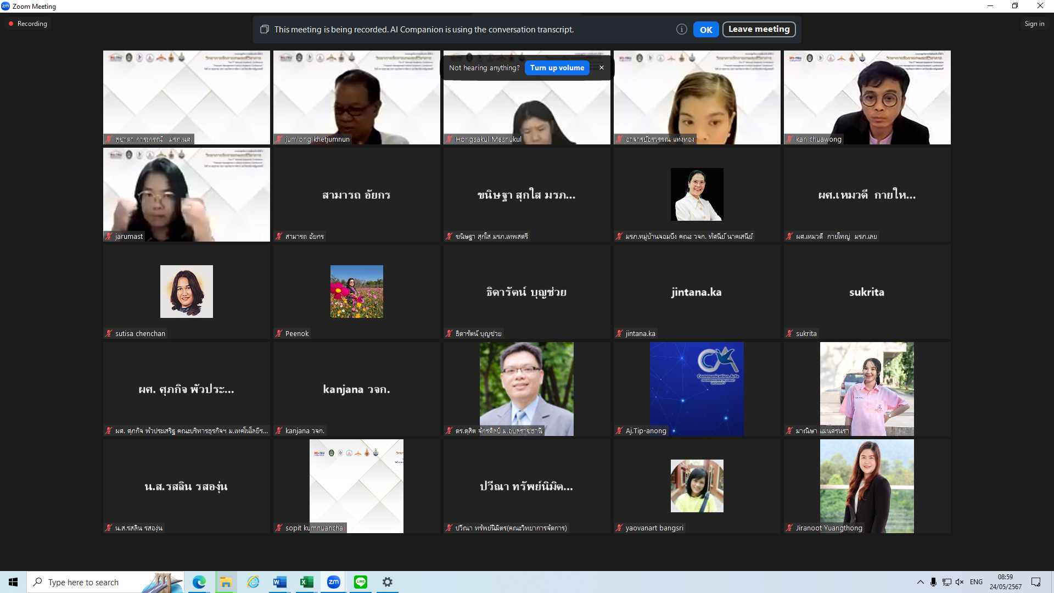1054x593 pixels.
Task: Click the microphone icon in system tray
Action: pos(933,582)
